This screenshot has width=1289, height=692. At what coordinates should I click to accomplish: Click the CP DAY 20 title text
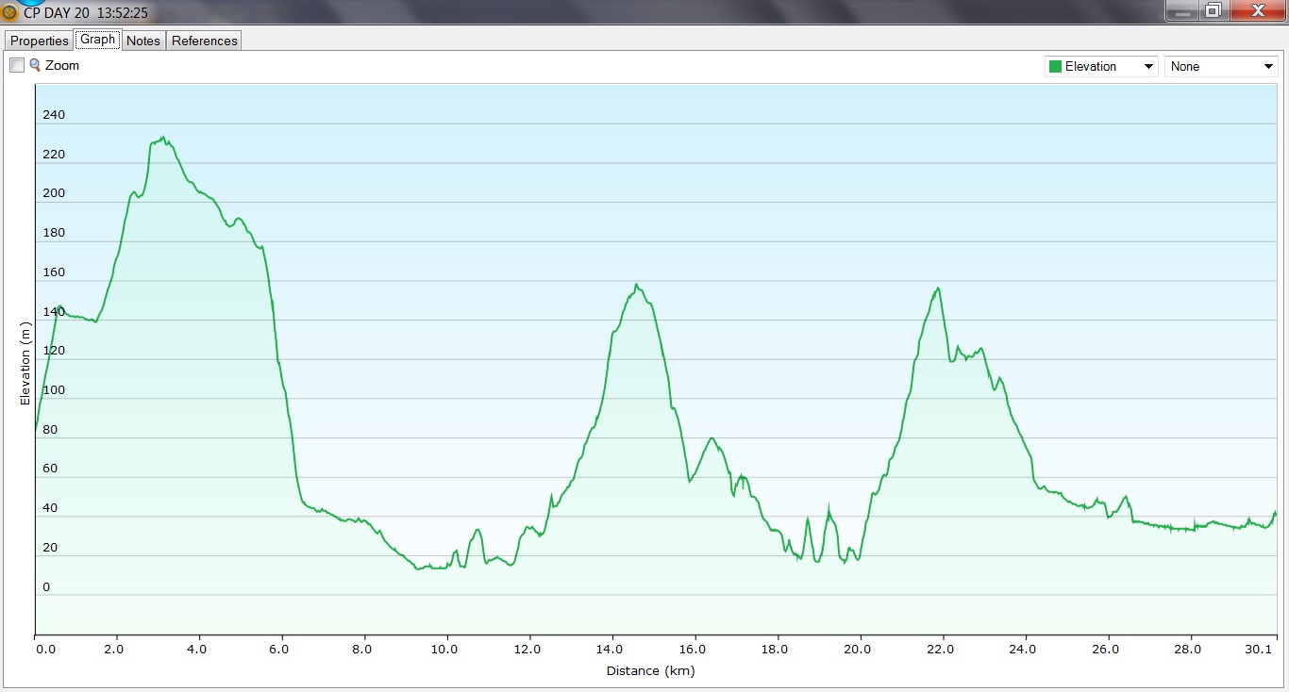85,13
